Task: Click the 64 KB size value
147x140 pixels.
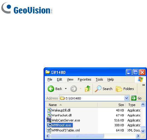Action: (120, 130)
